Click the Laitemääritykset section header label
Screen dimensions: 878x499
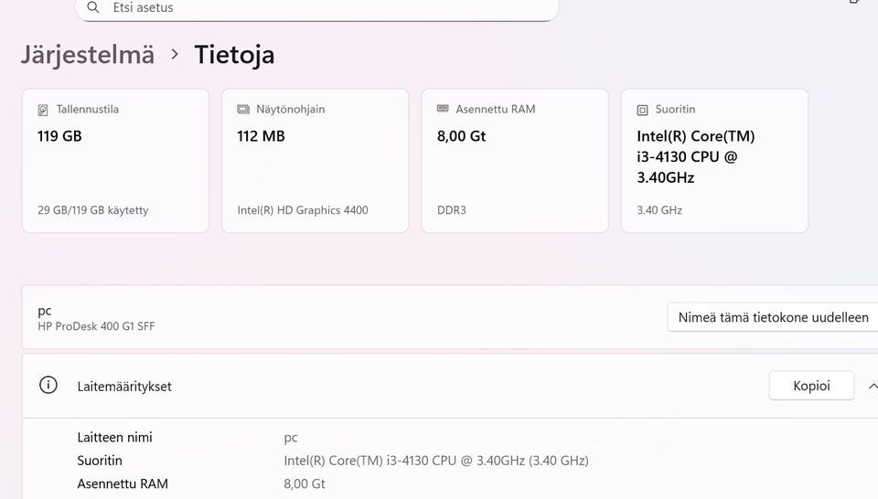click(x=124, y=387)
